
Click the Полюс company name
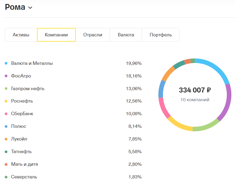(x=18, y=126)
